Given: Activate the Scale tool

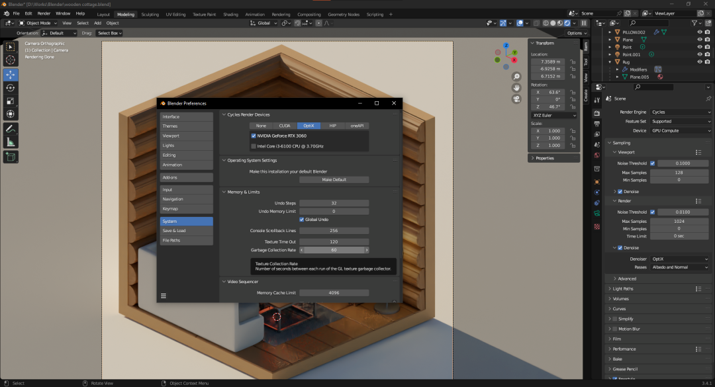Looking at the screenshot, I should click(11, 101).
